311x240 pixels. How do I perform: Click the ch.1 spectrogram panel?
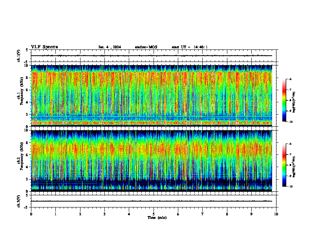click(152, 96)
